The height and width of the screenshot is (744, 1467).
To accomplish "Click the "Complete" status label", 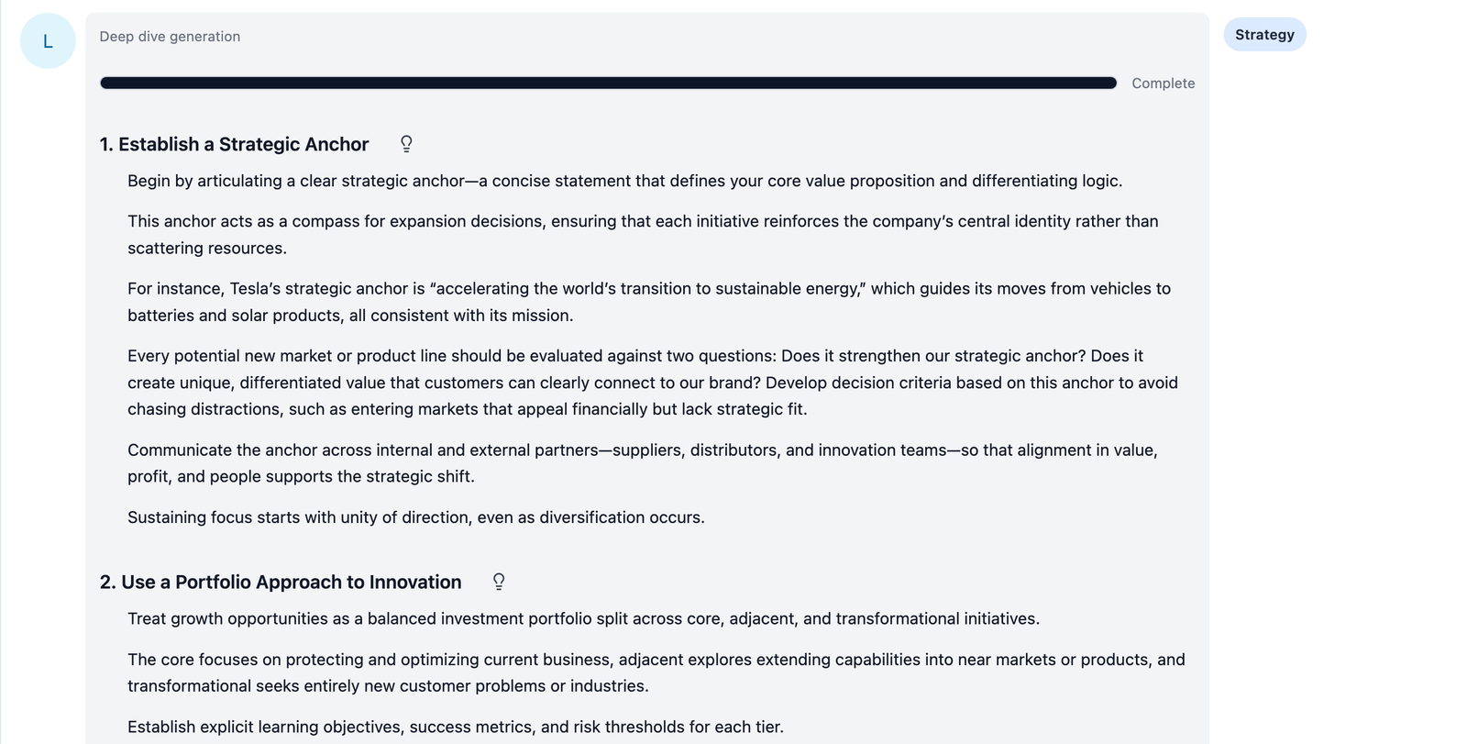I will tap(1163, 83).
